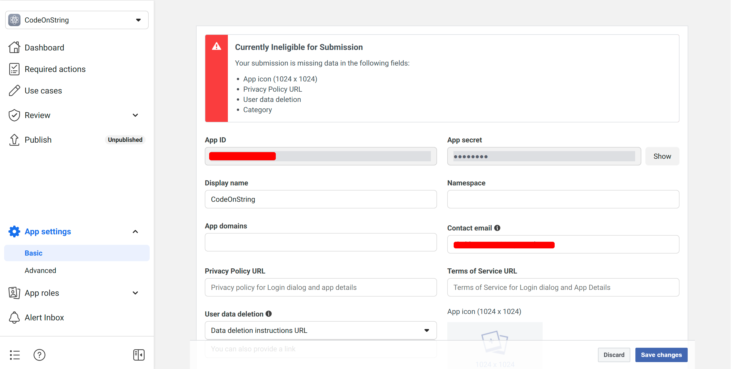Image resolution: width=731 pixels, height=369 pixels.
Task: Click 'App icon (1024 x 1024)' bullet in alert
Action: click(x=280, y=79)
